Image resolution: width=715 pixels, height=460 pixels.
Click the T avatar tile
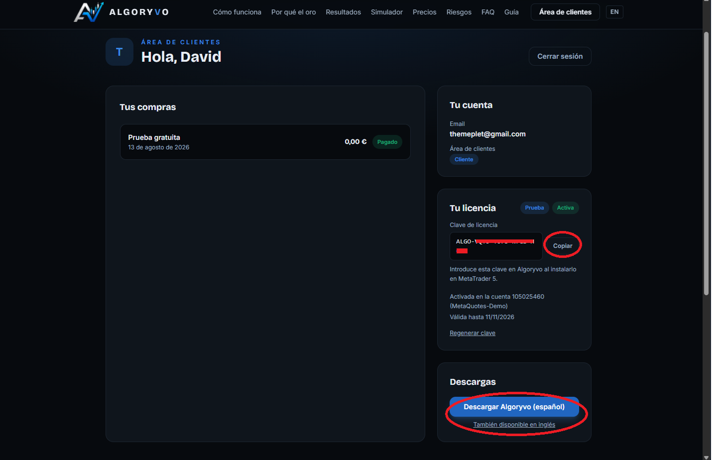(x=119, y=52)
